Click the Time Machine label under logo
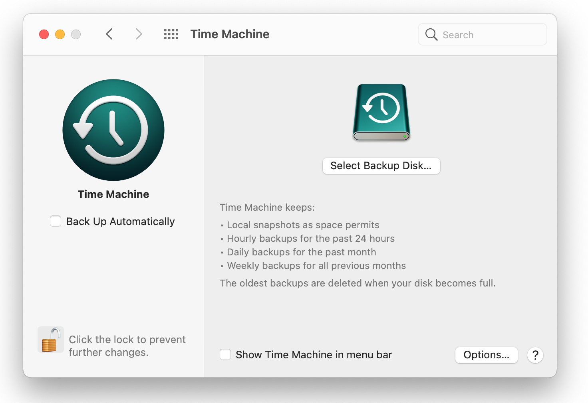Screen dimensions: 588x403 (x=113, y=194)
